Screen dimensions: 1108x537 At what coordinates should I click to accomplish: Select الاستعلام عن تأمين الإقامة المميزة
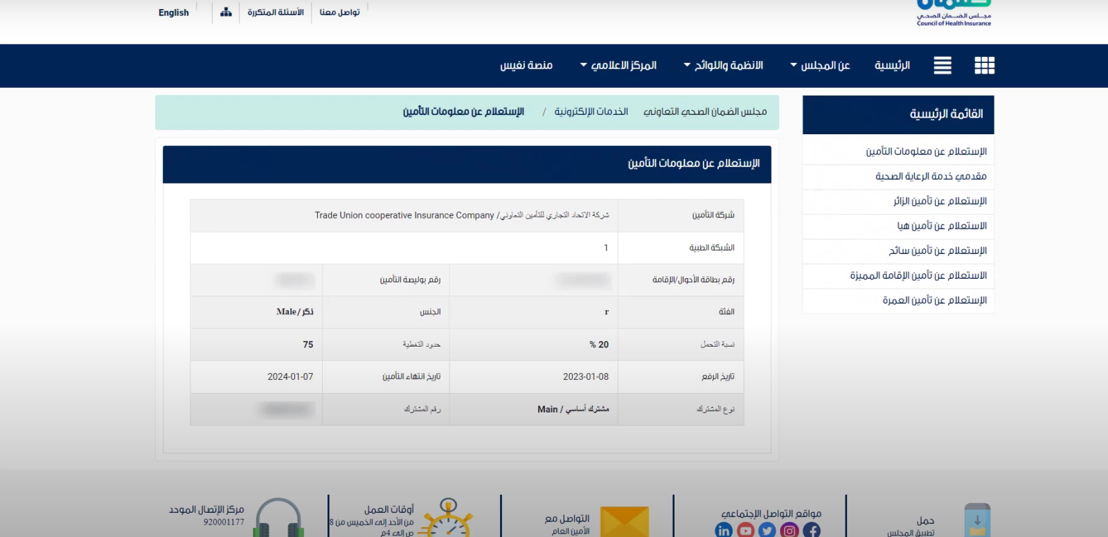click(898, 276)
